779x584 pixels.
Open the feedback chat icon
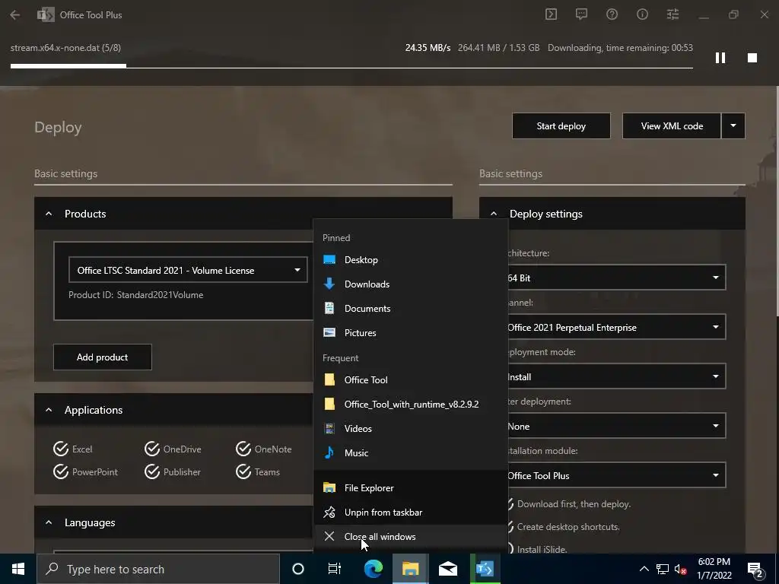(x=581, y=14)
